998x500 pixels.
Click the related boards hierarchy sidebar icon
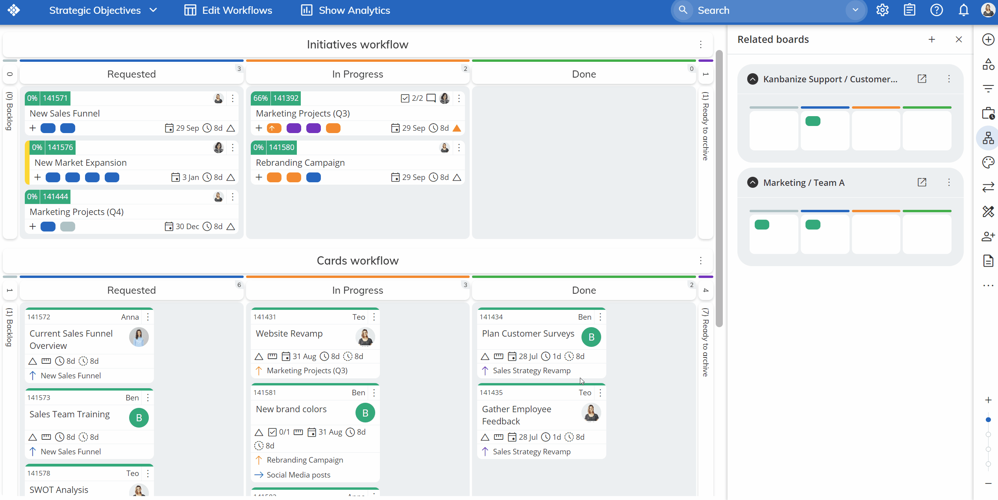coord(988,138)
